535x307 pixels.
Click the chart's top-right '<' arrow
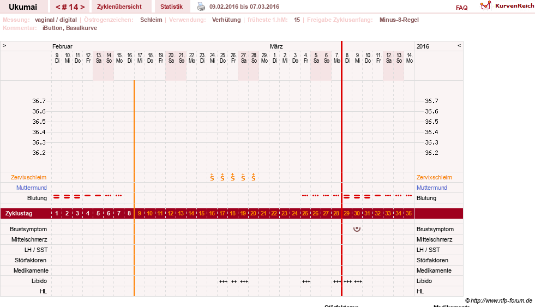[459, 45]
